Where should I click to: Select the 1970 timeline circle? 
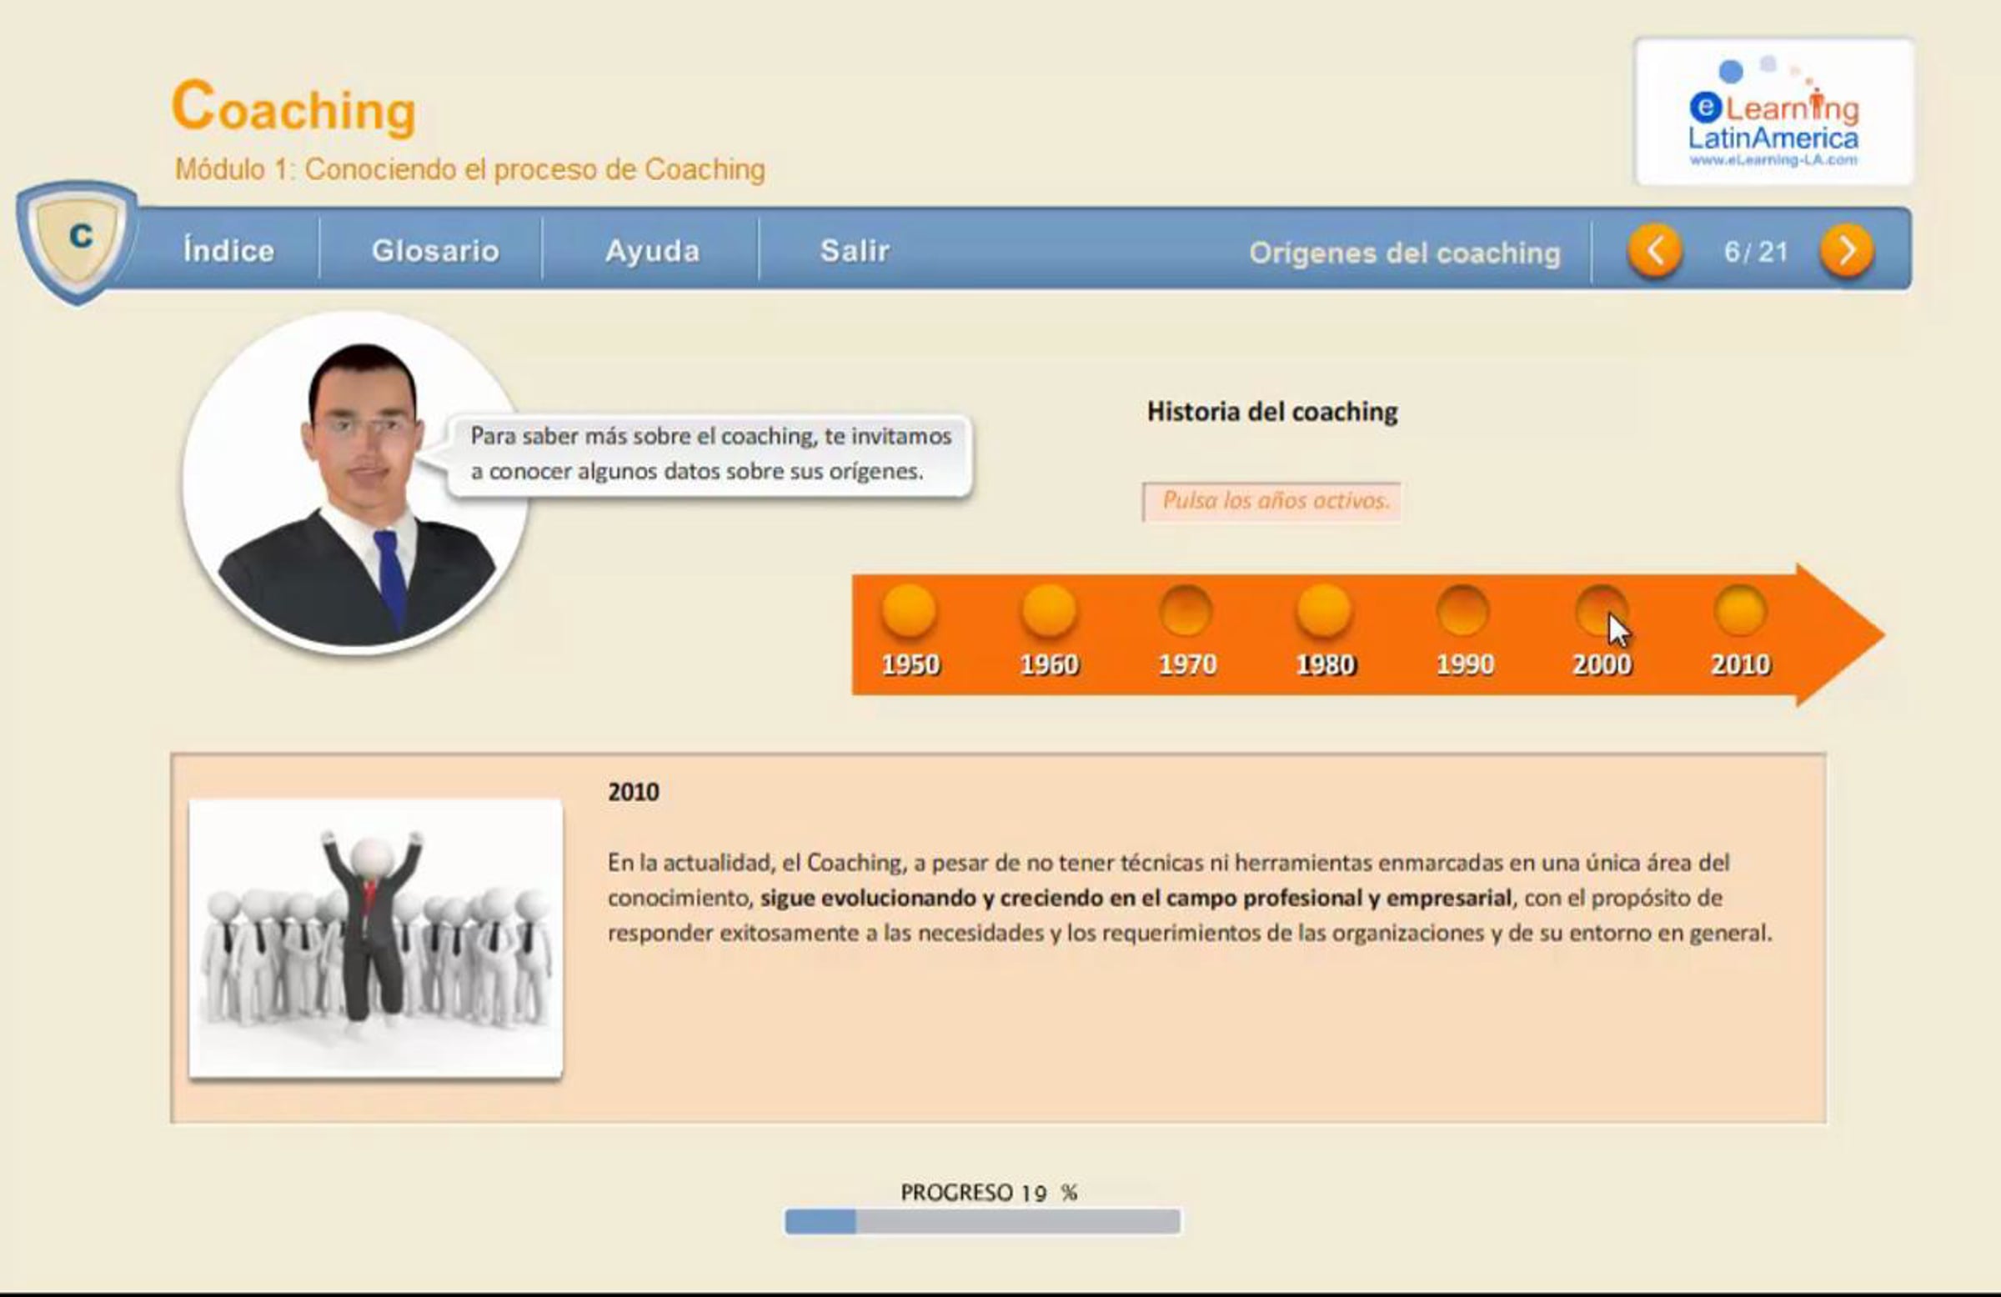(1186, 610)
